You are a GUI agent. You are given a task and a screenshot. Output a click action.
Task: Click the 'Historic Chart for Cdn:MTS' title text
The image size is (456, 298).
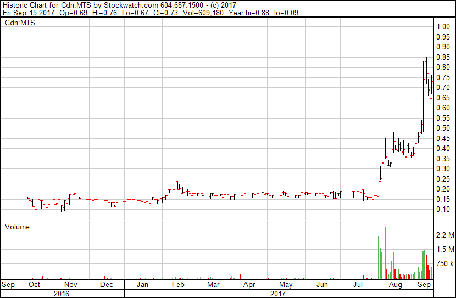tap(46, 5)
